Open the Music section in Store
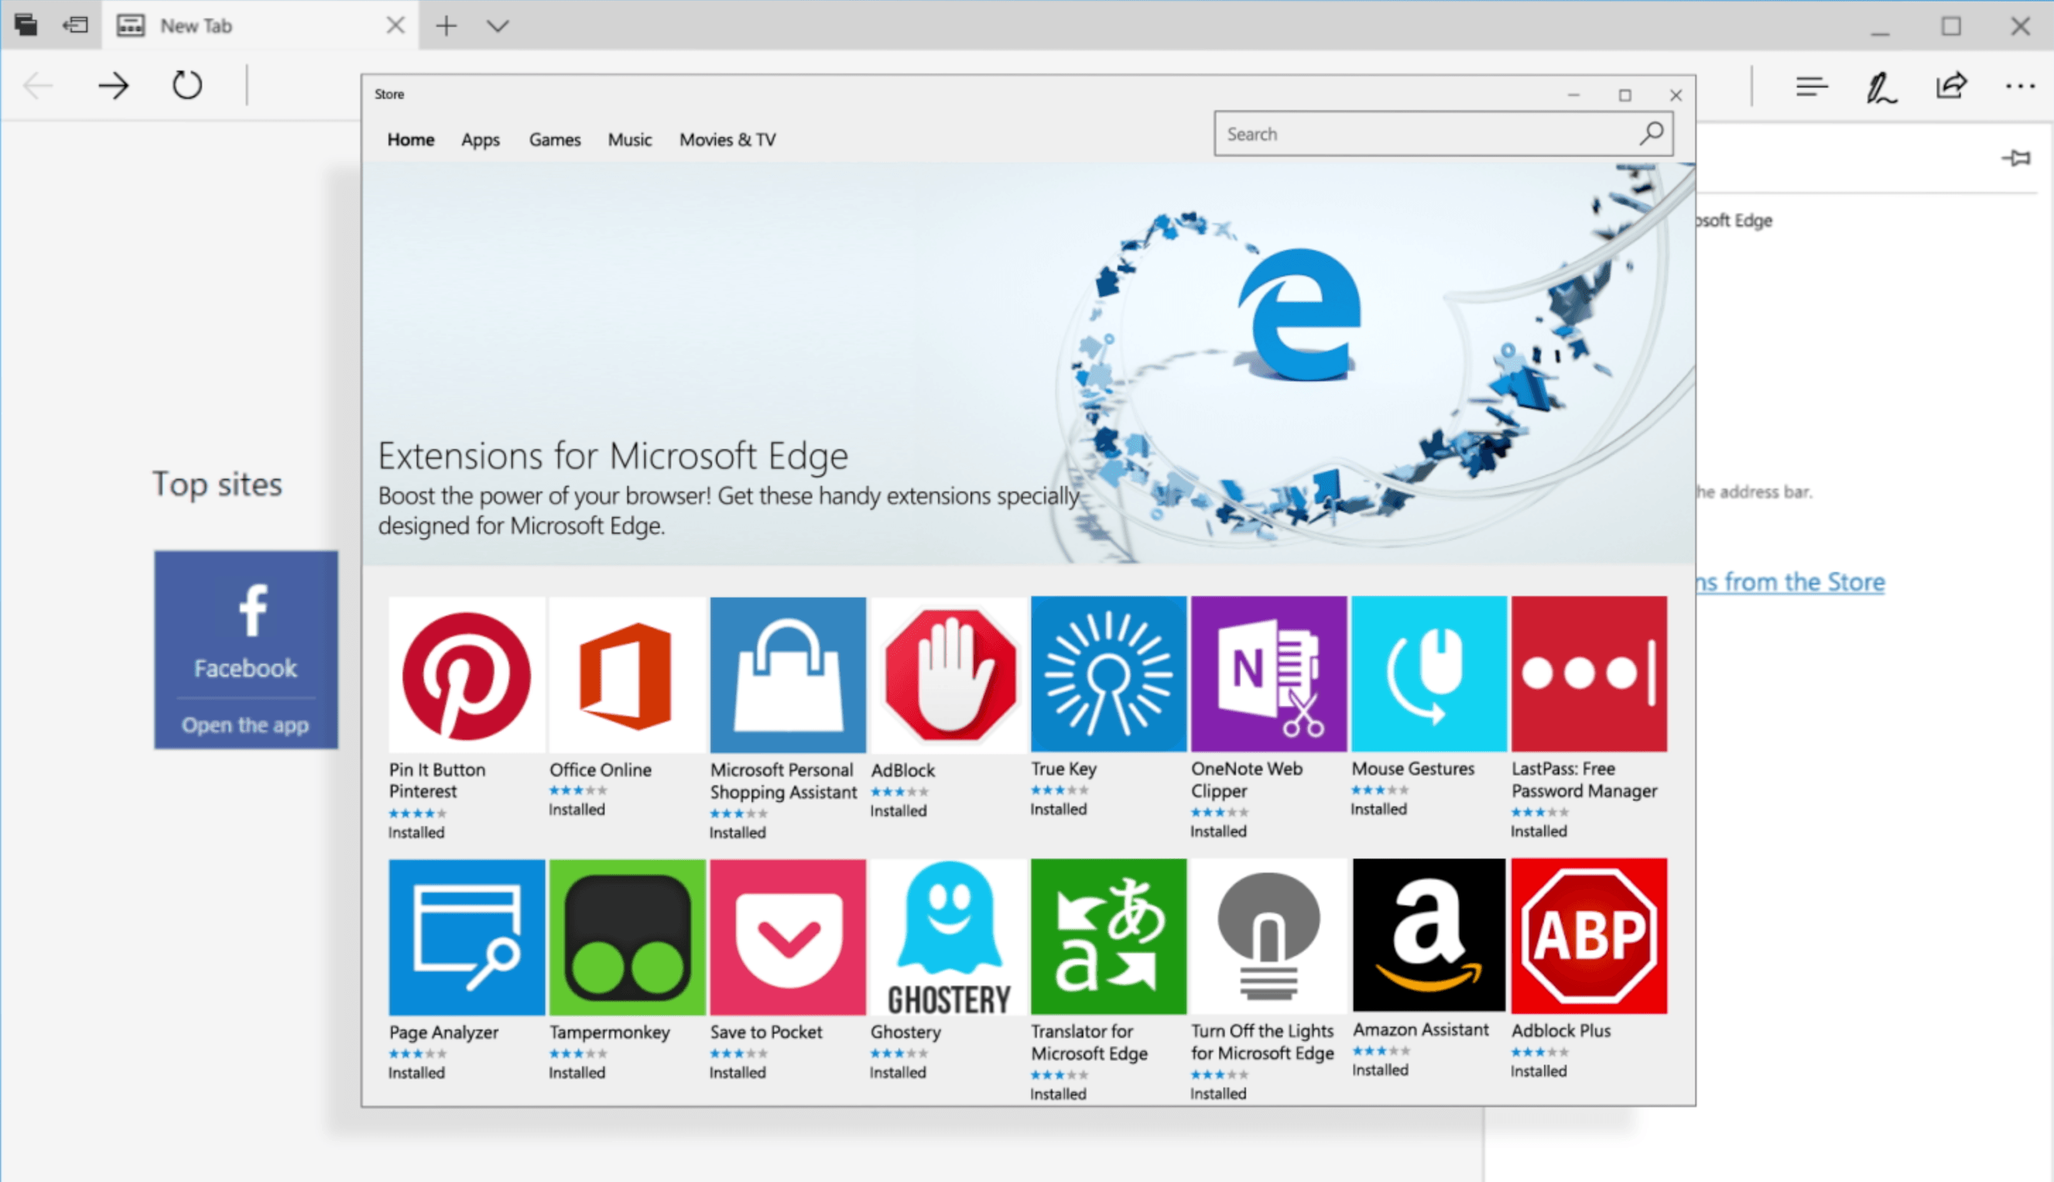This screenshot has width=2054, height=1182. (x=631, y=140)
